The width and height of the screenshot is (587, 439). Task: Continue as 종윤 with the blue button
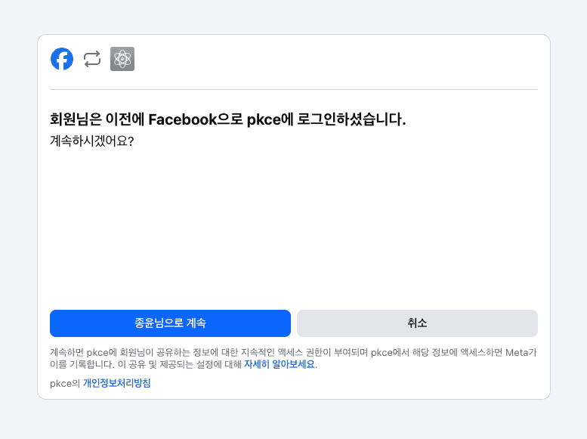(x=170, y=323)
